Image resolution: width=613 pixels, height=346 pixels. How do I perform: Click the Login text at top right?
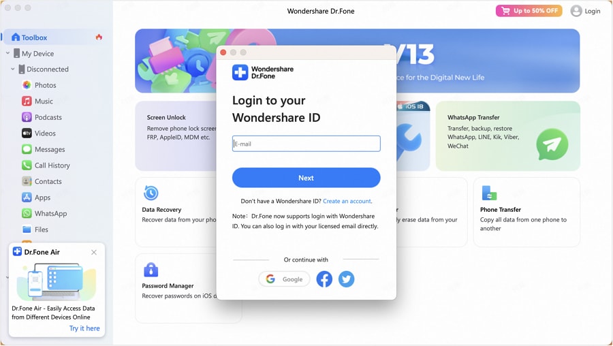point(593,11)
